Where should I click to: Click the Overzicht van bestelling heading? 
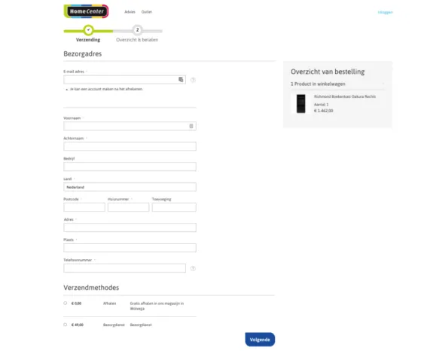tap(328, 72)
